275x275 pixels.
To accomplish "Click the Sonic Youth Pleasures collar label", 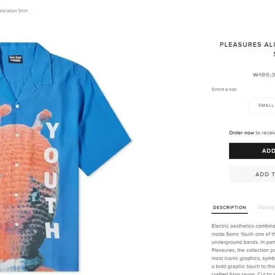I will [15, 59].
